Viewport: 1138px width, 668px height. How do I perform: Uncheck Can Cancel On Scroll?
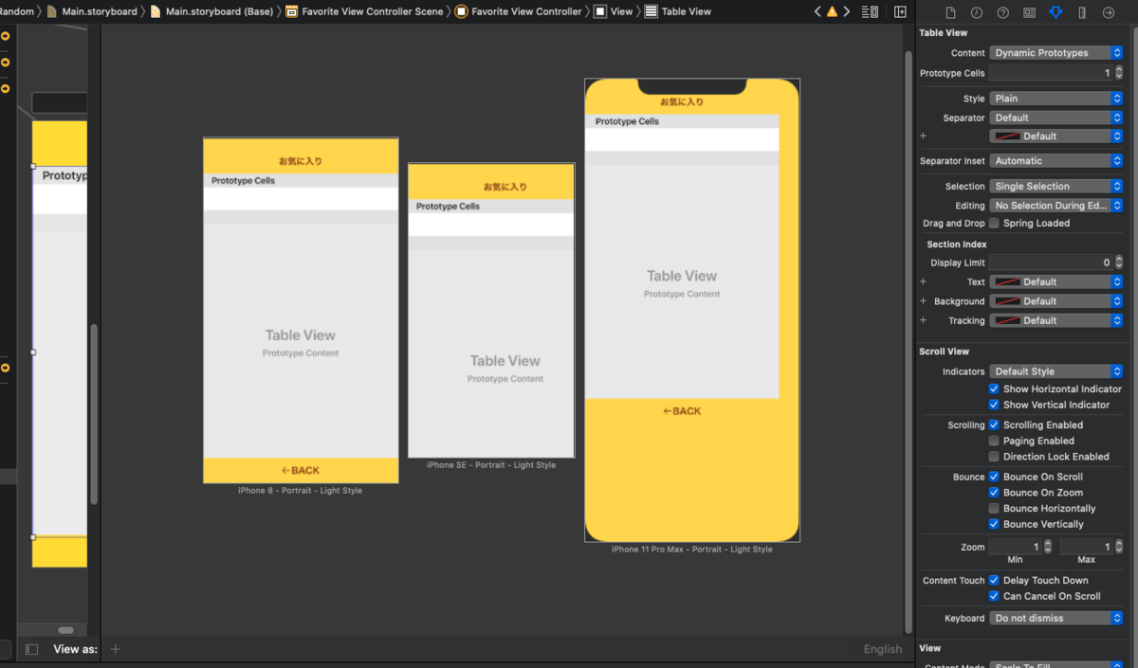coord(994,596)
